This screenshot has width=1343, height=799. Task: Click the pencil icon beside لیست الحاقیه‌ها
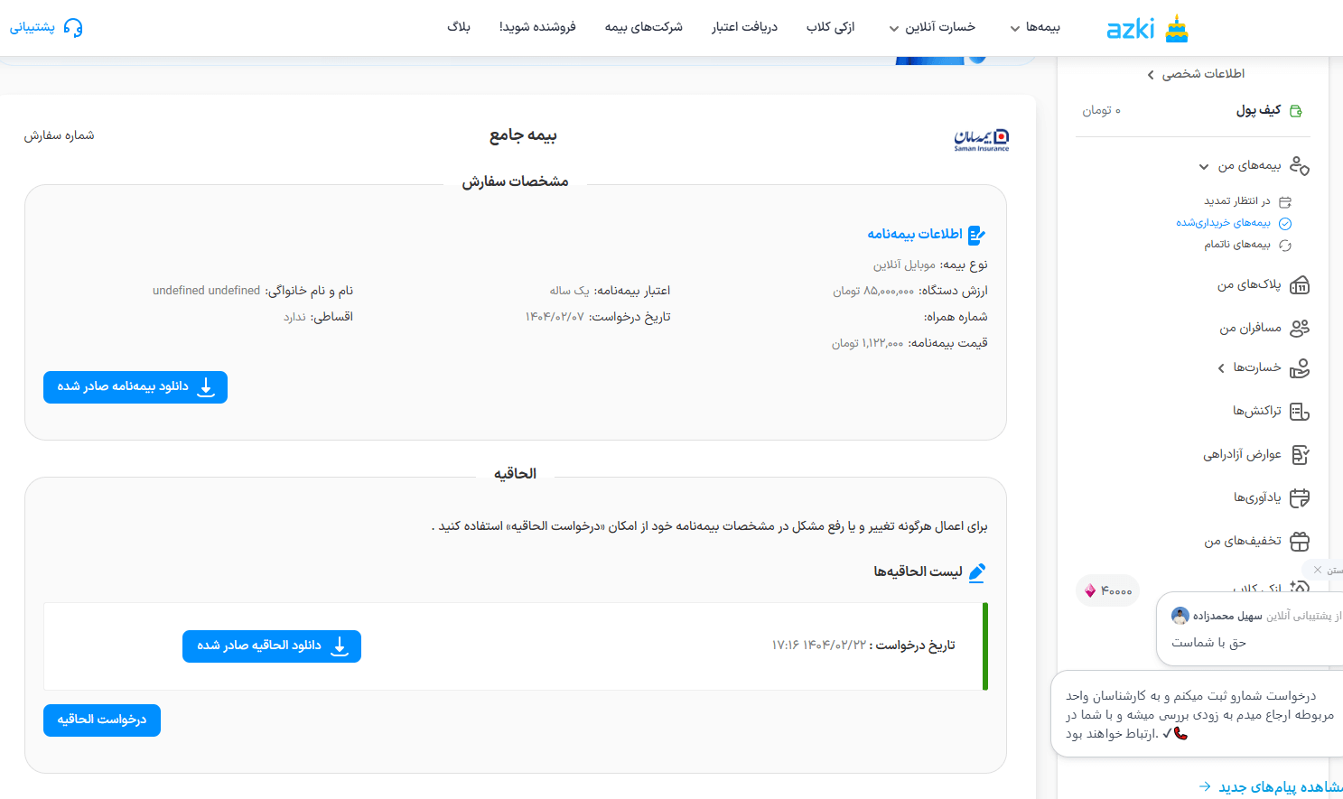coord(975,572)
